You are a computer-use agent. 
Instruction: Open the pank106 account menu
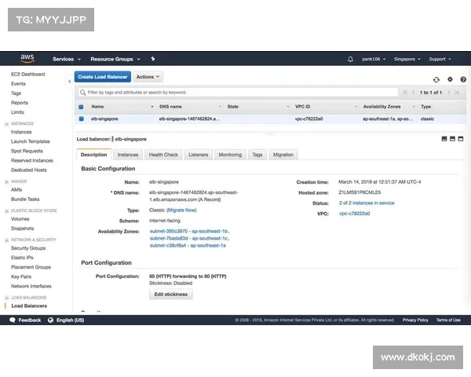click(374, 59)
